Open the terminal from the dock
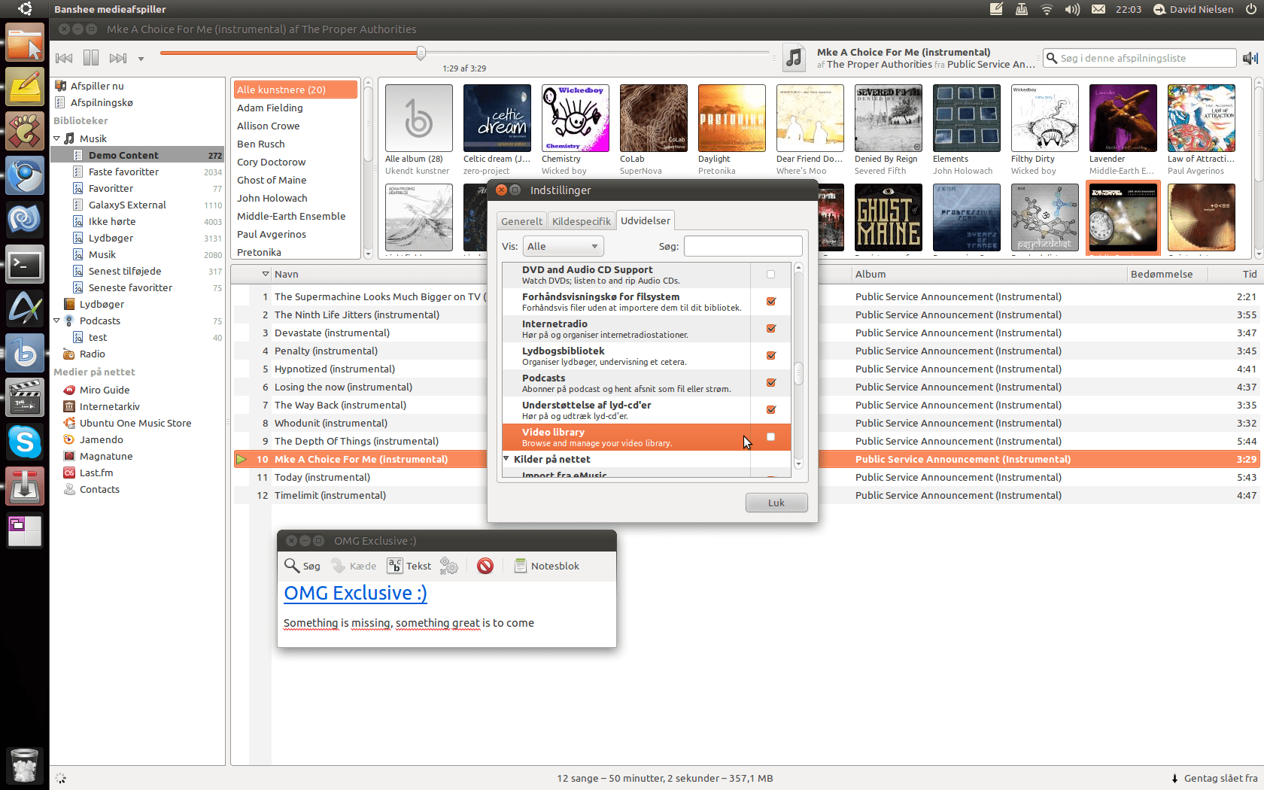Screen dimensions: 1264x790 point(25,265)
